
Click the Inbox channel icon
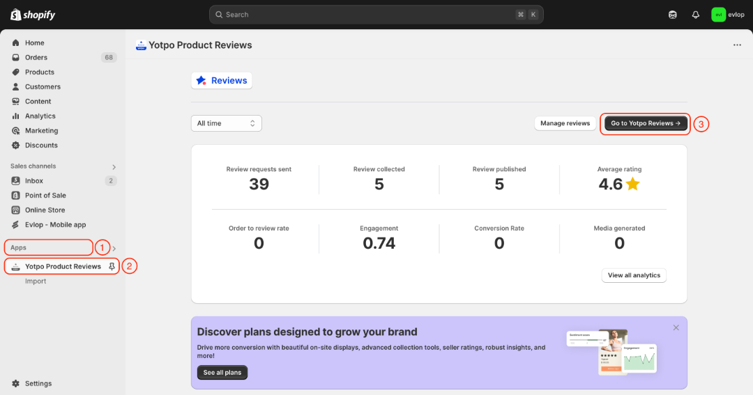16,181
